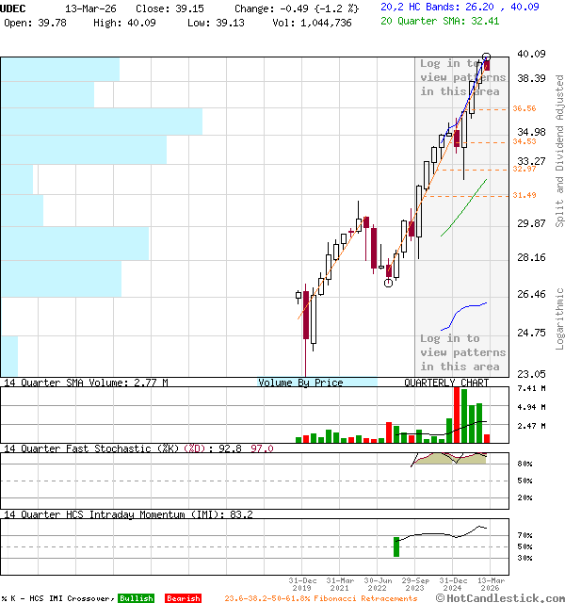Click the circled low marker near 26.46

click(388, 283)
